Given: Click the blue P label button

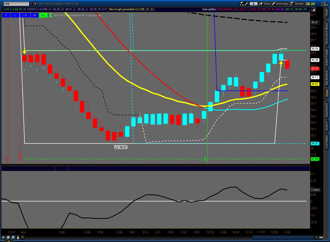Looking at the screenshot, I should [6, 15].
